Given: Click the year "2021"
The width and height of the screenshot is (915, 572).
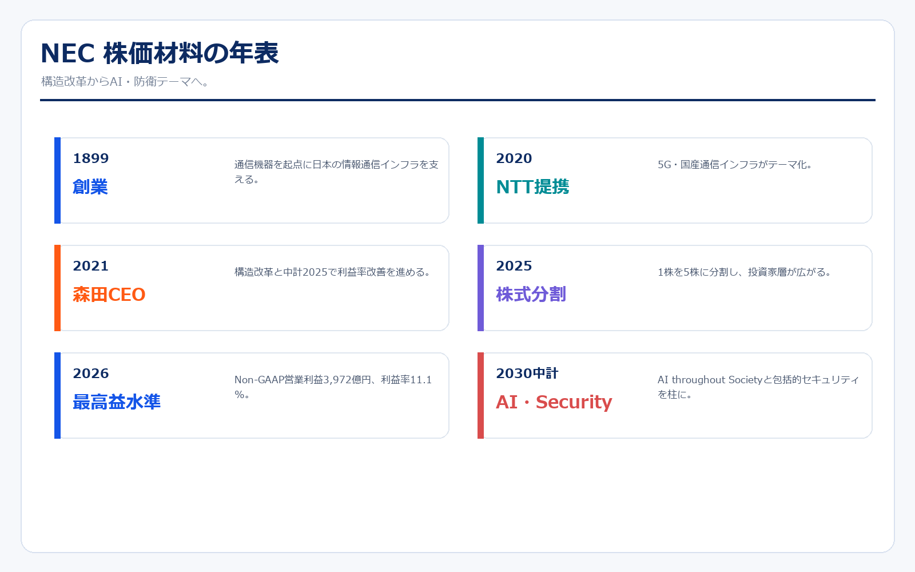Looking at the screenshot, I should click(x=91, y=266).
